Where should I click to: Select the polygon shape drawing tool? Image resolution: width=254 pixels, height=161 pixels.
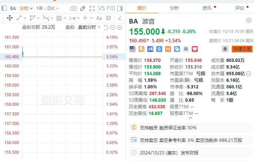(x=33, y=18)
